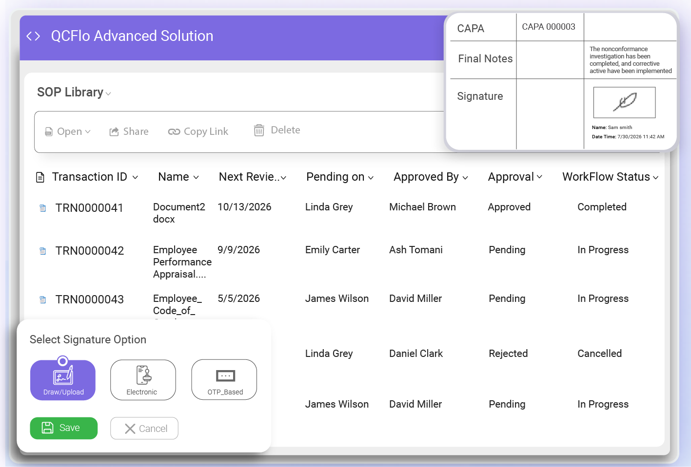The height and width of the screenshot is (467, 691).
Task: Click the Electronic stamp icon
Action: pyautogui.click(x=143, y=375)
